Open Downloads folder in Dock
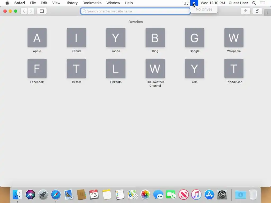The width and height of the screenshot is (271, 203). click(x=240, y=195)
